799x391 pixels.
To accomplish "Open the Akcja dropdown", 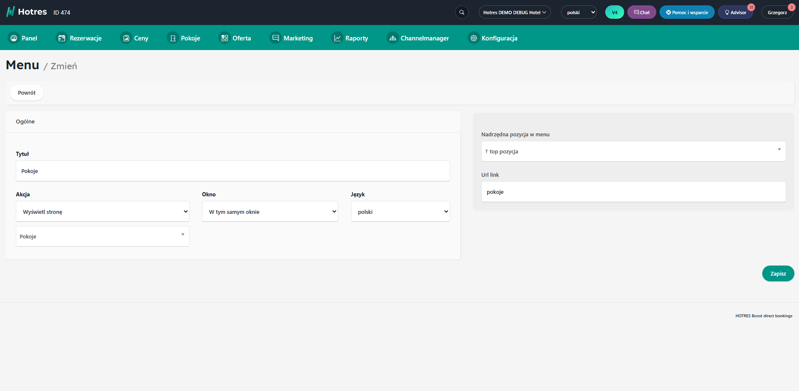I will [x=103, y=212].
